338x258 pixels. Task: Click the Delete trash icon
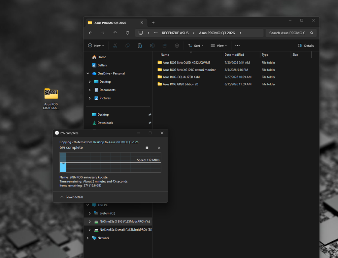tap(177, 45)
